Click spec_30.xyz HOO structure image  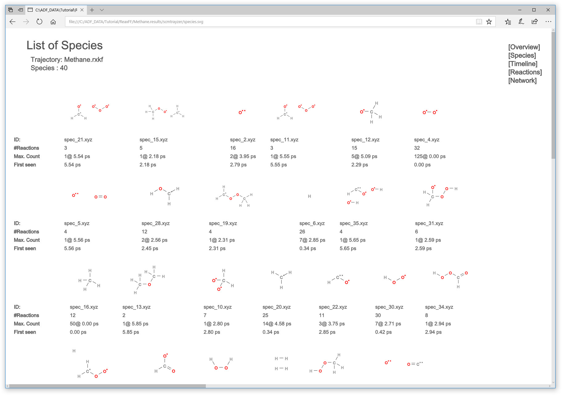(394, 279)
